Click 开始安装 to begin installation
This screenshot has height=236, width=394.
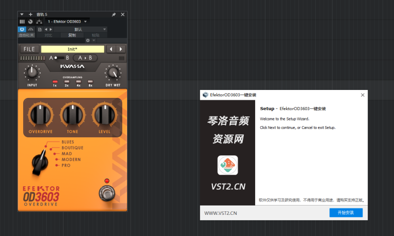(346, 213)
